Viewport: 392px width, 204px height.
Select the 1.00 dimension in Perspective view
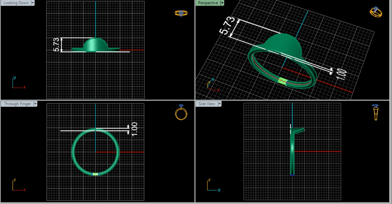[x=341, y=75]
